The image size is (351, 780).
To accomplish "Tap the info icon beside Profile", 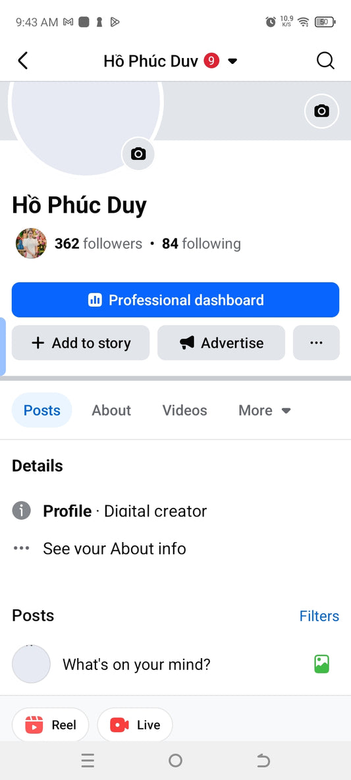I will pos(21,511).
